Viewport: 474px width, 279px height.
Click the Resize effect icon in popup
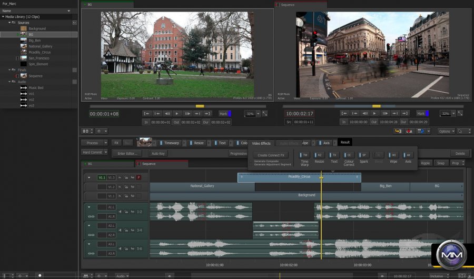(x=319, y=155)
